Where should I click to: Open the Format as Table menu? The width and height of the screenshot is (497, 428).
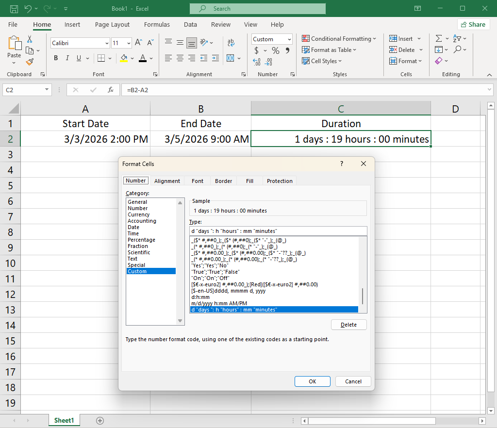(x=329, y=49)
